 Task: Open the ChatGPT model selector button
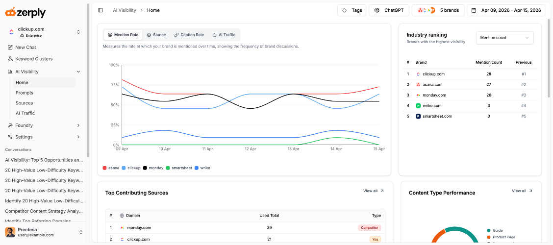pyautogui.click(x=389, y=10)
